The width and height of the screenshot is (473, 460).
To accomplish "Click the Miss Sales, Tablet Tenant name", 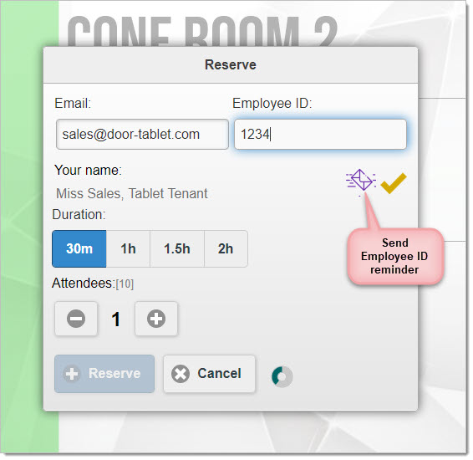I will 132,193.
